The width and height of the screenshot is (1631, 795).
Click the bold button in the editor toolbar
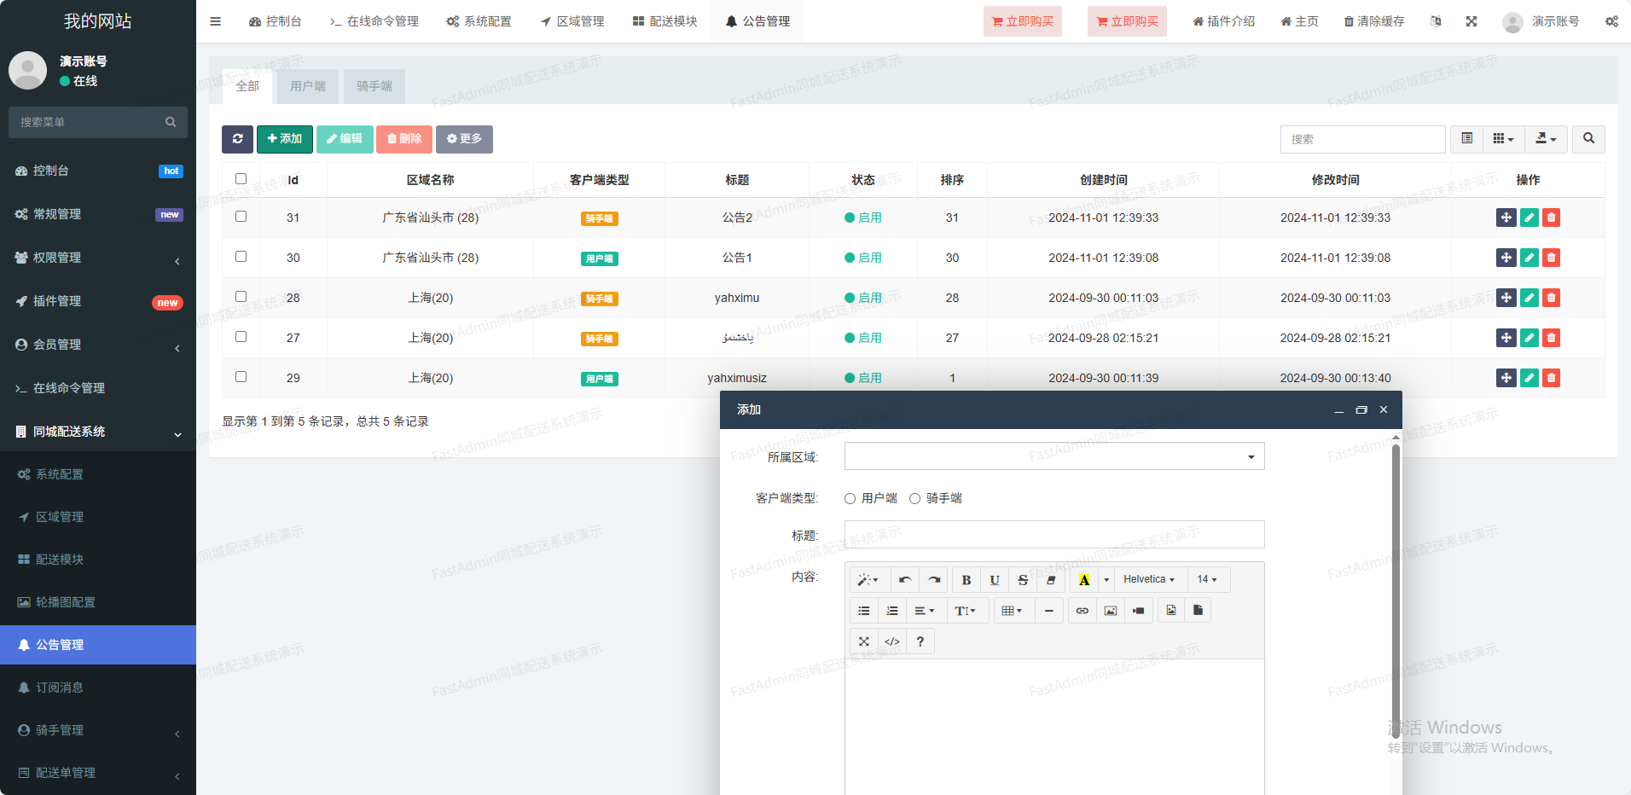tap(966, 580)
